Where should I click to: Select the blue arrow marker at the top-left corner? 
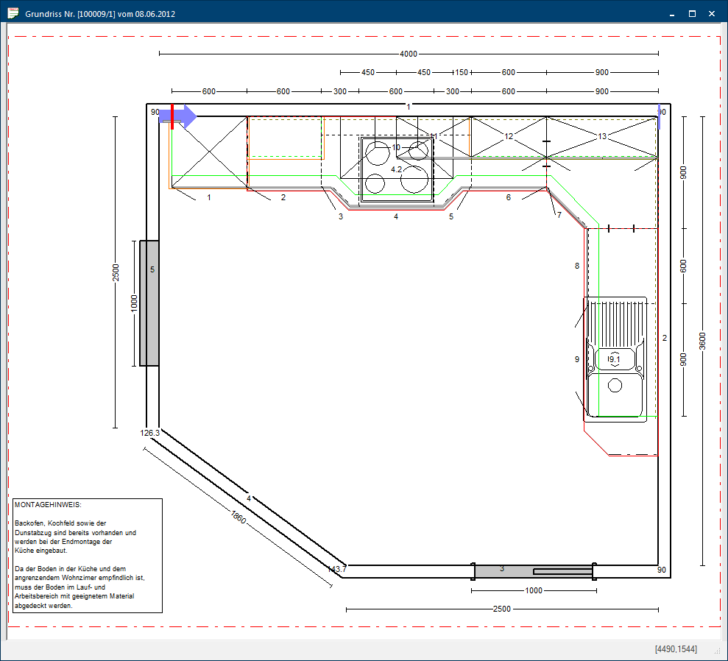pos(183,116)
